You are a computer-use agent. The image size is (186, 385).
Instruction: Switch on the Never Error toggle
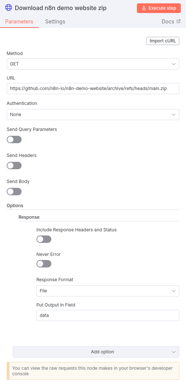pyautogui.click(x=44, y=264)
